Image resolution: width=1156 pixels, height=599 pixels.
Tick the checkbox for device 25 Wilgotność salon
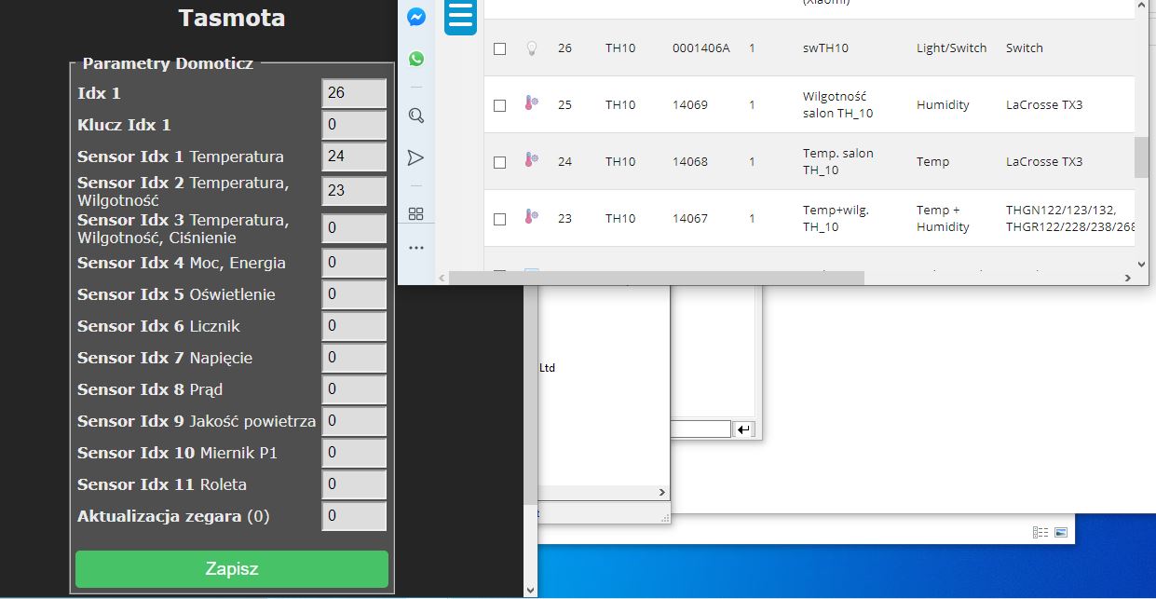500,105
